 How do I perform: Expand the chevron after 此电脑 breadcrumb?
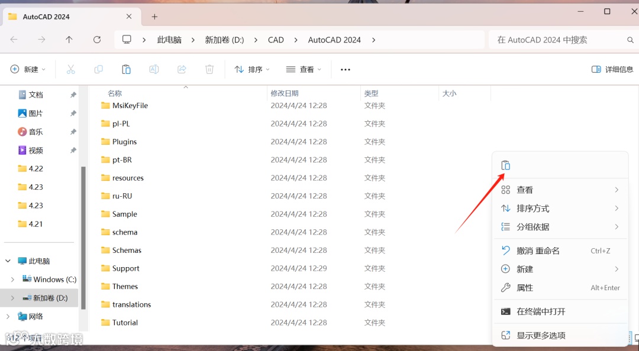coord(193,40)
